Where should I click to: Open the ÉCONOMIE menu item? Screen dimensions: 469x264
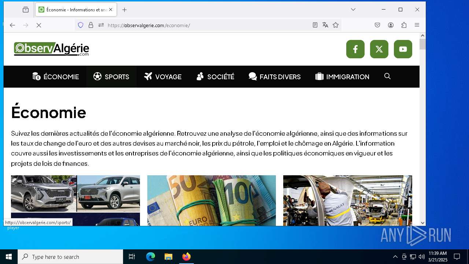click(x=56, y=77)
